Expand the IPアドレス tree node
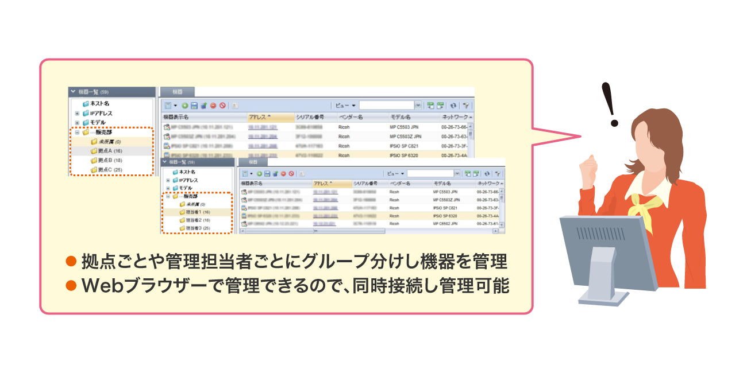747x373 pixels. [78, 112]
